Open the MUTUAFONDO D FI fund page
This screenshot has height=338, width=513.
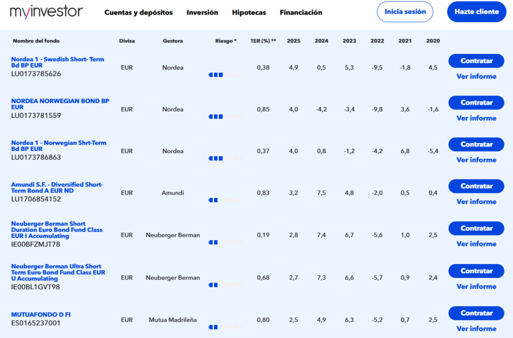(41, 314)
